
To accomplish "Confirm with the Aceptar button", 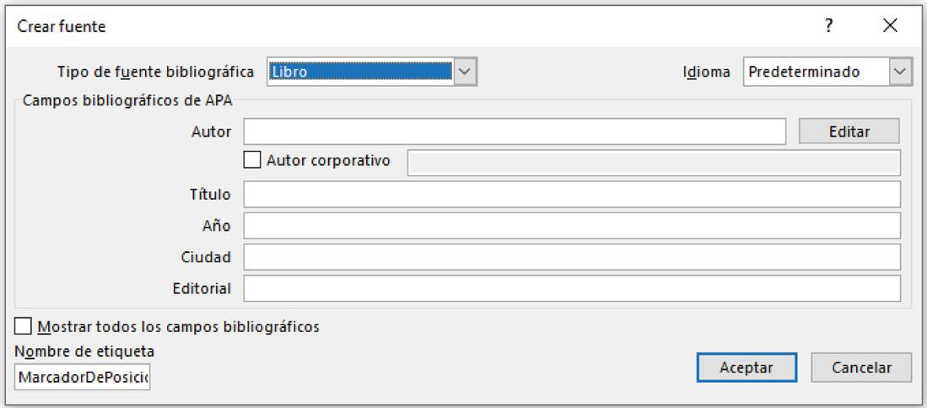I will 746,368.
